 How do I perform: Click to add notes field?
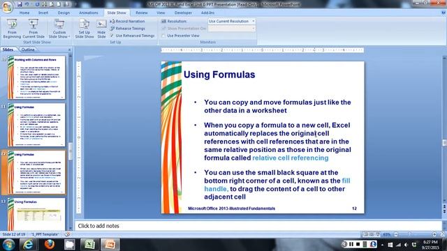coord(258,226)
